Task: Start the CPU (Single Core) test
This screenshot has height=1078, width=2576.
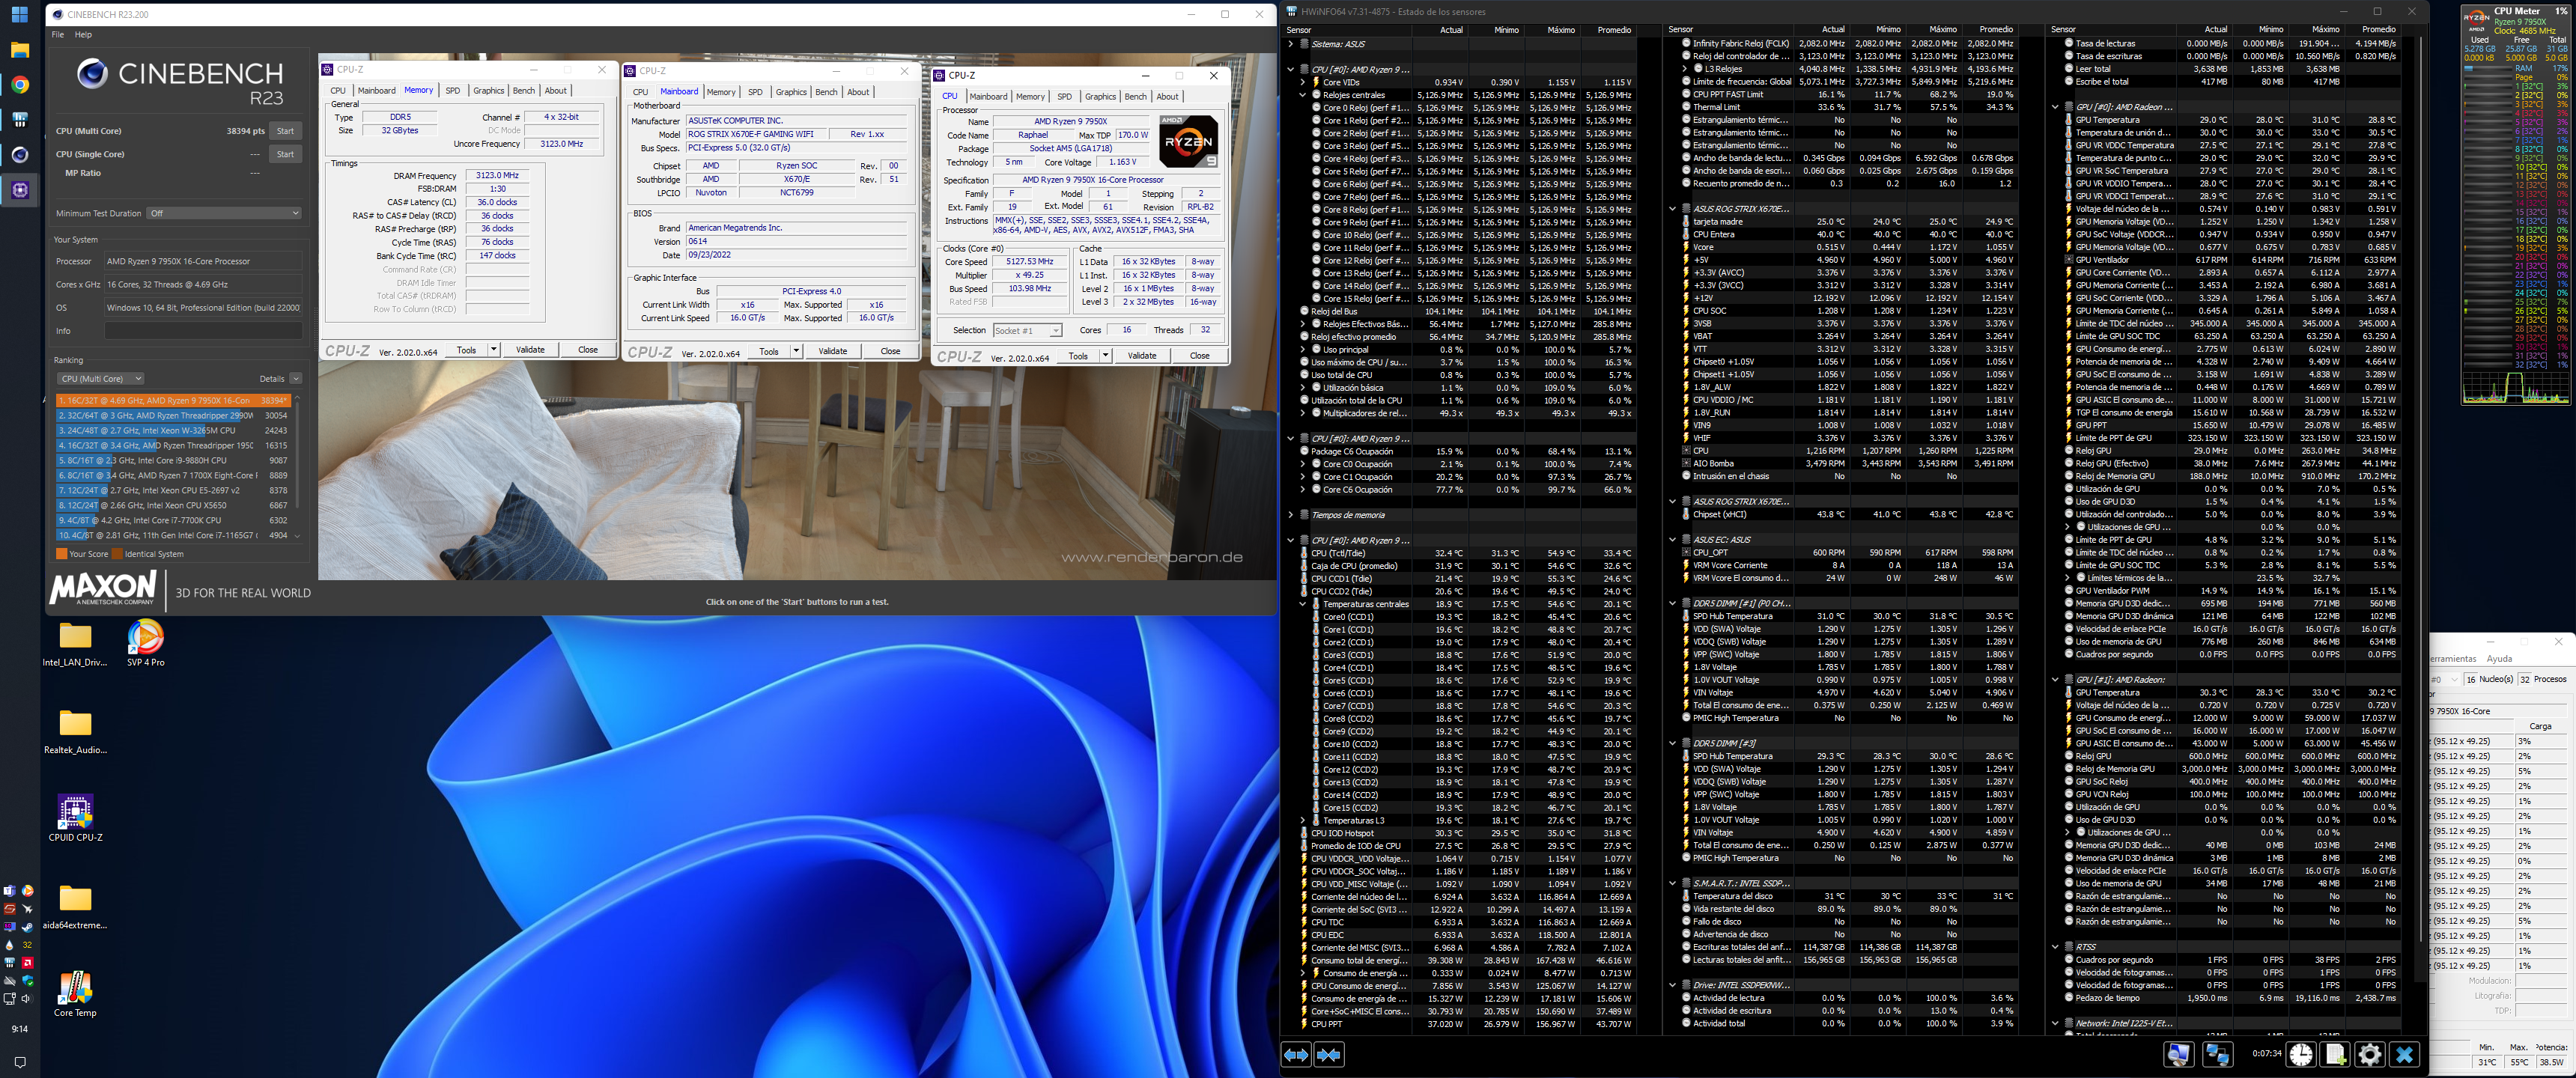Action: point(285,154)
